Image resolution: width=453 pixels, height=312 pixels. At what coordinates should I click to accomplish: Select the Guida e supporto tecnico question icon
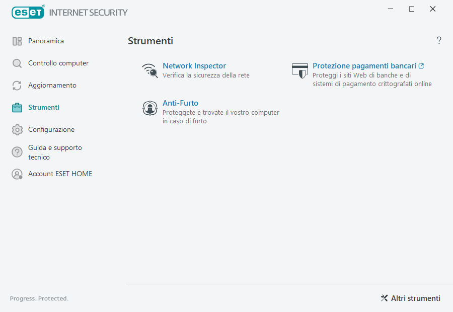[17, 151]
